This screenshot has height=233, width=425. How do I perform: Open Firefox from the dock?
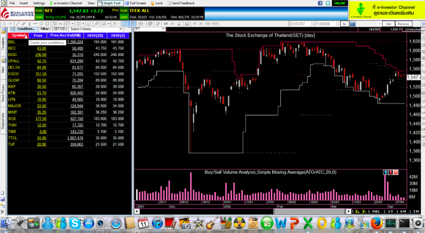pyautogui.click(x=376, y=224)
